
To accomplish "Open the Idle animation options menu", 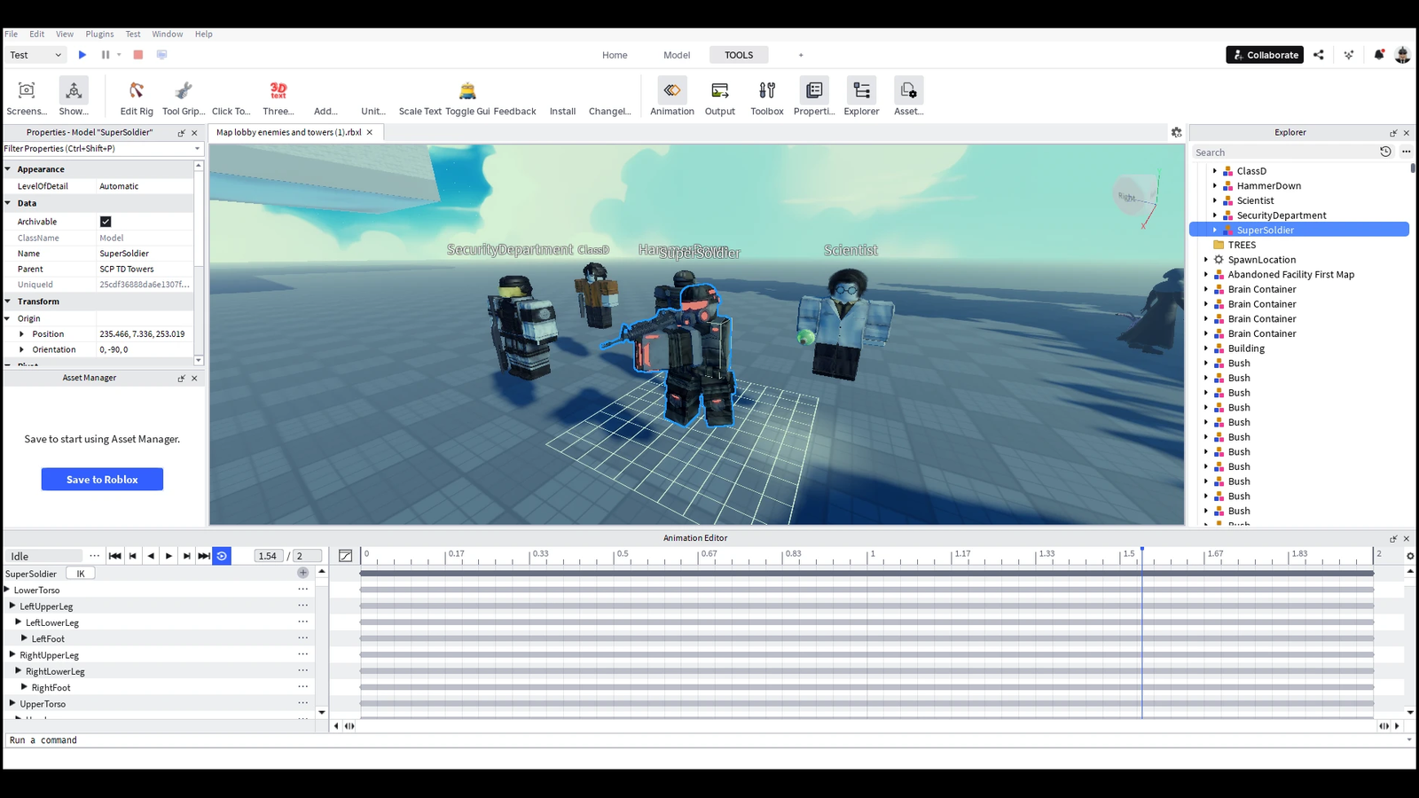I will coord(94,556).
